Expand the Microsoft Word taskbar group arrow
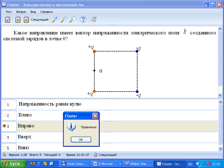Viewport: 224px width, 168px height. click(x=120, y=164)
